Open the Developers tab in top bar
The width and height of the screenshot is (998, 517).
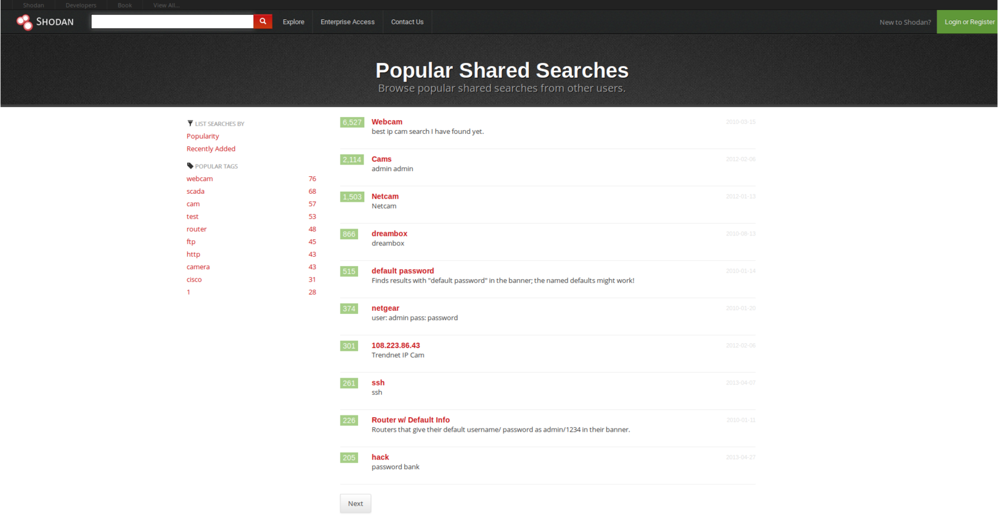tap(81, 5)
